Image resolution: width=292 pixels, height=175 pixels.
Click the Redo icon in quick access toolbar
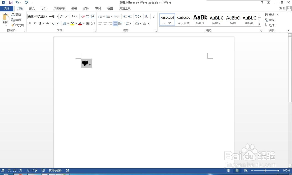26,2
